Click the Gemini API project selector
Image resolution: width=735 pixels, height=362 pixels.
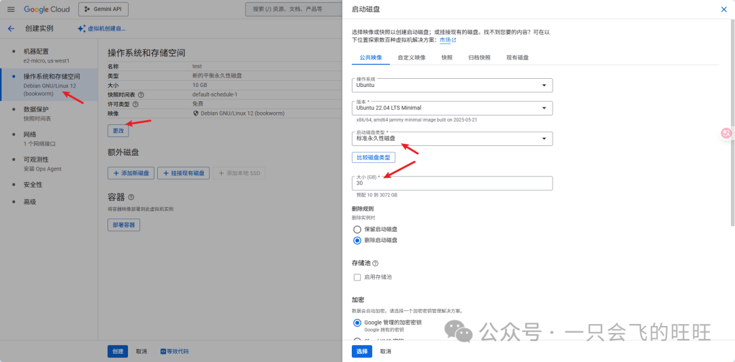tap(103, 10)
